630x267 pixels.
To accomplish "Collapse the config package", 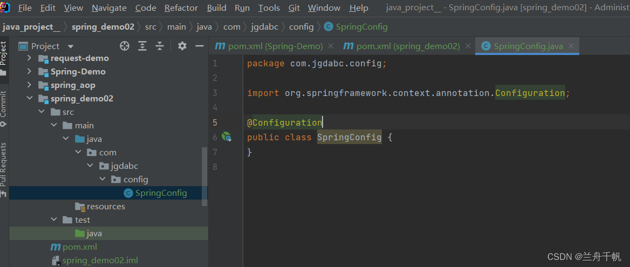I will [102, 180].
